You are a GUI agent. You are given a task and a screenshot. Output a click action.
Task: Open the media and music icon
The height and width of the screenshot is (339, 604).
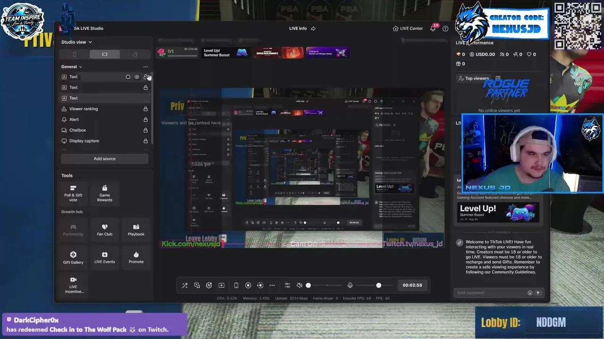(x=197, y=285)
